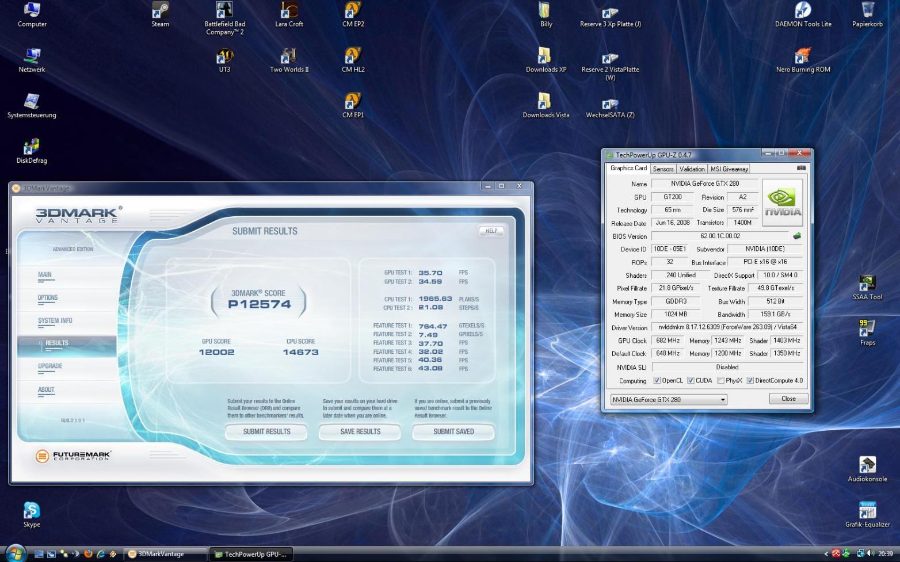Select the Lara Croft desktop shortcut
This screenshot has height=562, width=900.
tap(289, 15)
